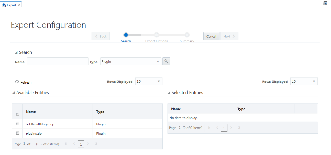331x155 pixels.
Task: Click the magnifier search icon button
Action: [166, 61]
